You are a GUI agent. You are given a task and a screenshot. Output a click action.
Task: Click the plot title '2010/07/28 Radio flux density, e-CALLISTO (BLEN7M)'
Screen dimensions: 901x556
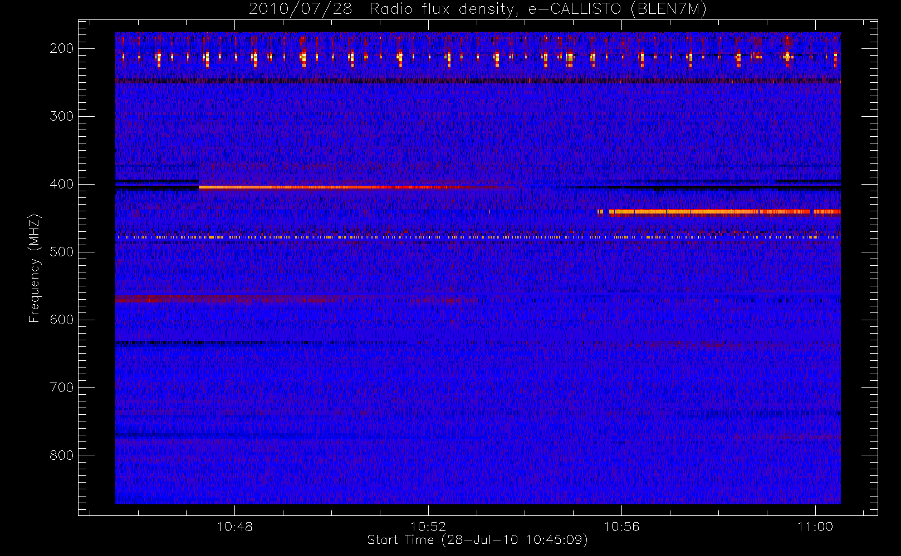coord(478,9)
